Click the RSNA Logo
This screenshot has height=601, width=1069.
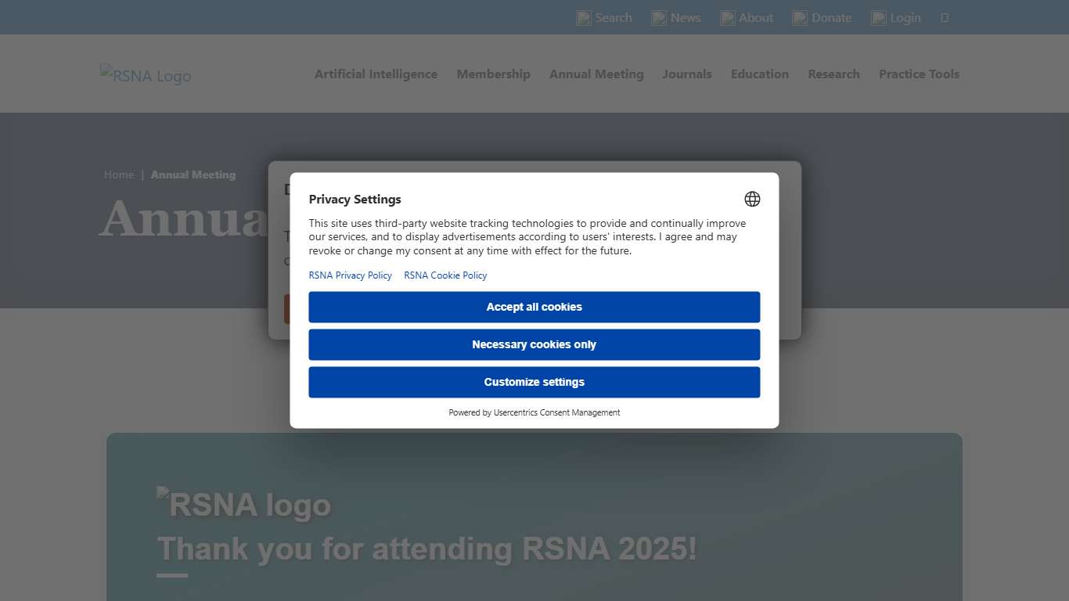[x=146, y=74]
